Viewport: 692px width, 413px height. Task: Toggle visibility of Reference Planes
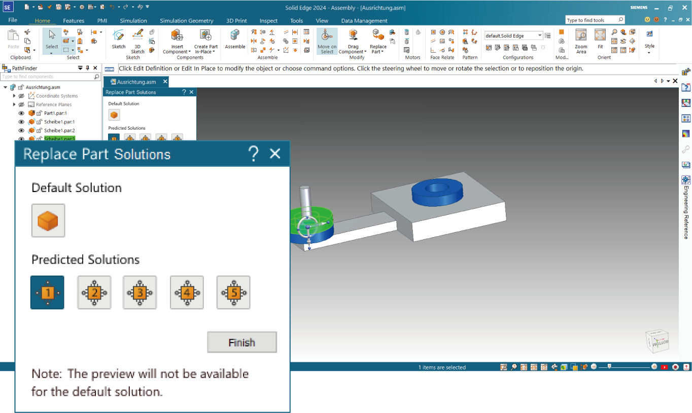pos(21,104)
